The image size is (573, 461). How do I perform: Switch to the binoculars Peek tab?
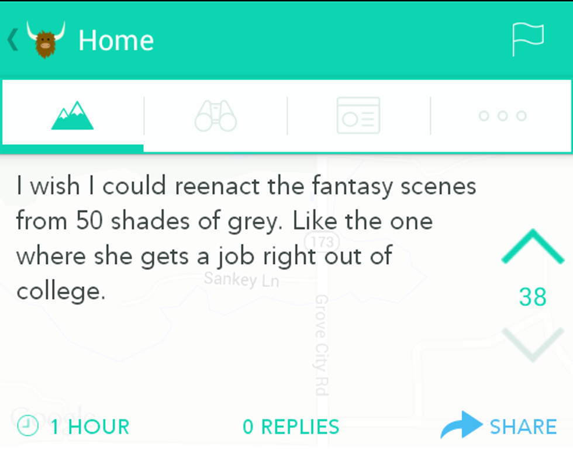click(x=215, y=116)
